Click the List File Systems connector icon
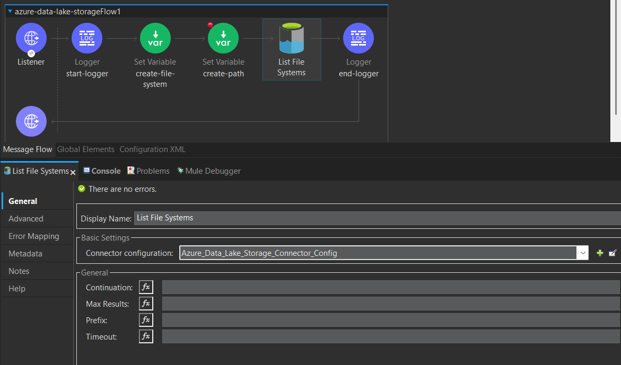 click(x=291, y=38)
